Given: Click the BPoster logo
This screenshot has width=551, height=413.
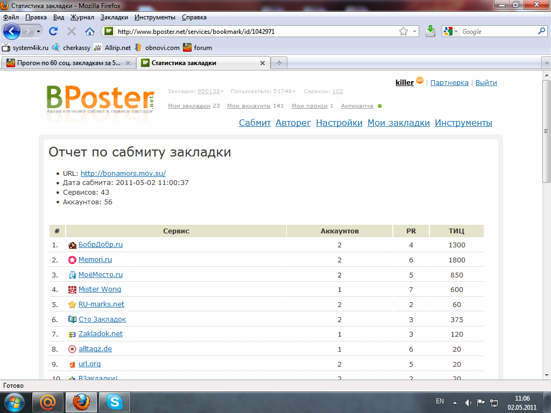Looking at the screenshot, I should [x=101, y=99].
